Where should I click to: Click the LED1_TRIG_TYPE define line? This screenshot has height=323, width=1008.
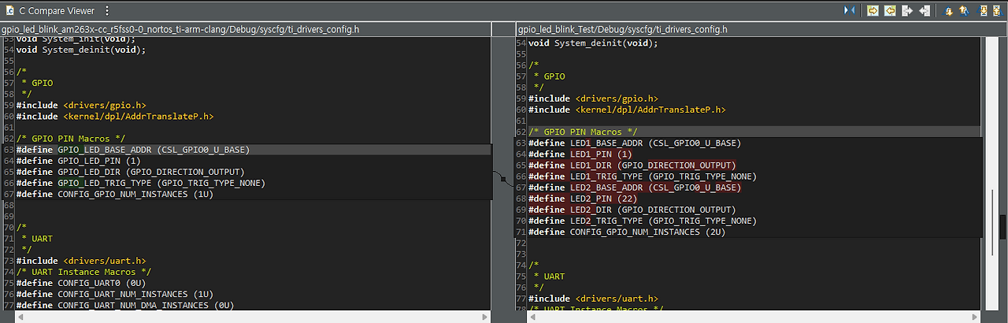642,176
